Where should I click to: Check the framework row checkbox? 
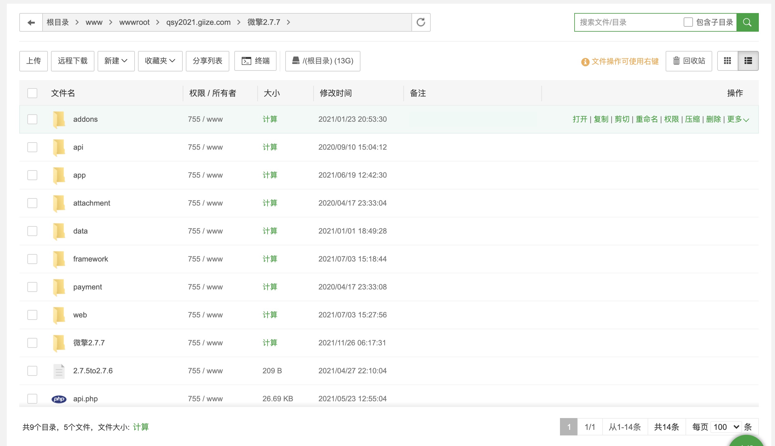(32, 259)
